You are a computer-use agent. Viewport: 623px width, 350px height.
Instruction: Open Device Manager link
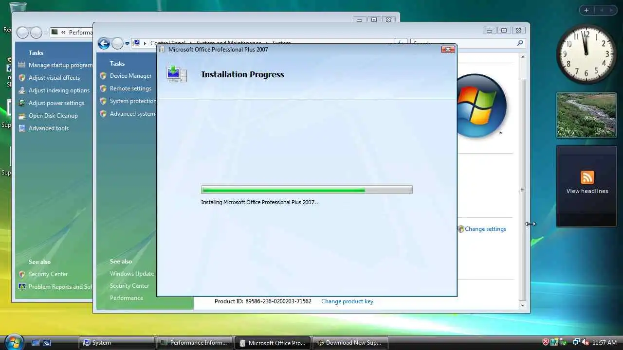(130, 76)
